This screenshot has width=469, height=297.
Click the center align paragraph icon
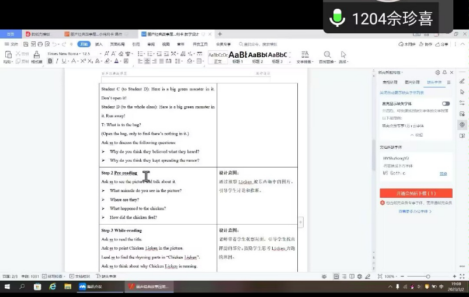[147, 61]
